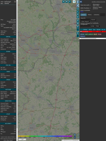Open the map layer selector icon
Screen dimensions: 106x141
click(74, 2)
